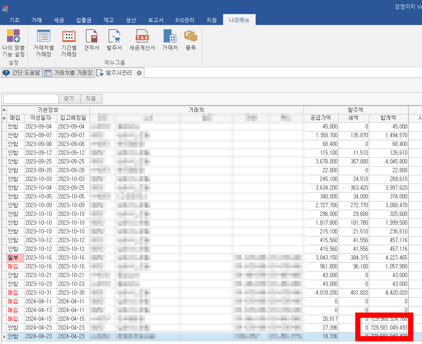Open the 입출금 menu tab
Image resolution: width=422 pixels, height=344 pixels.
point(84,20)
